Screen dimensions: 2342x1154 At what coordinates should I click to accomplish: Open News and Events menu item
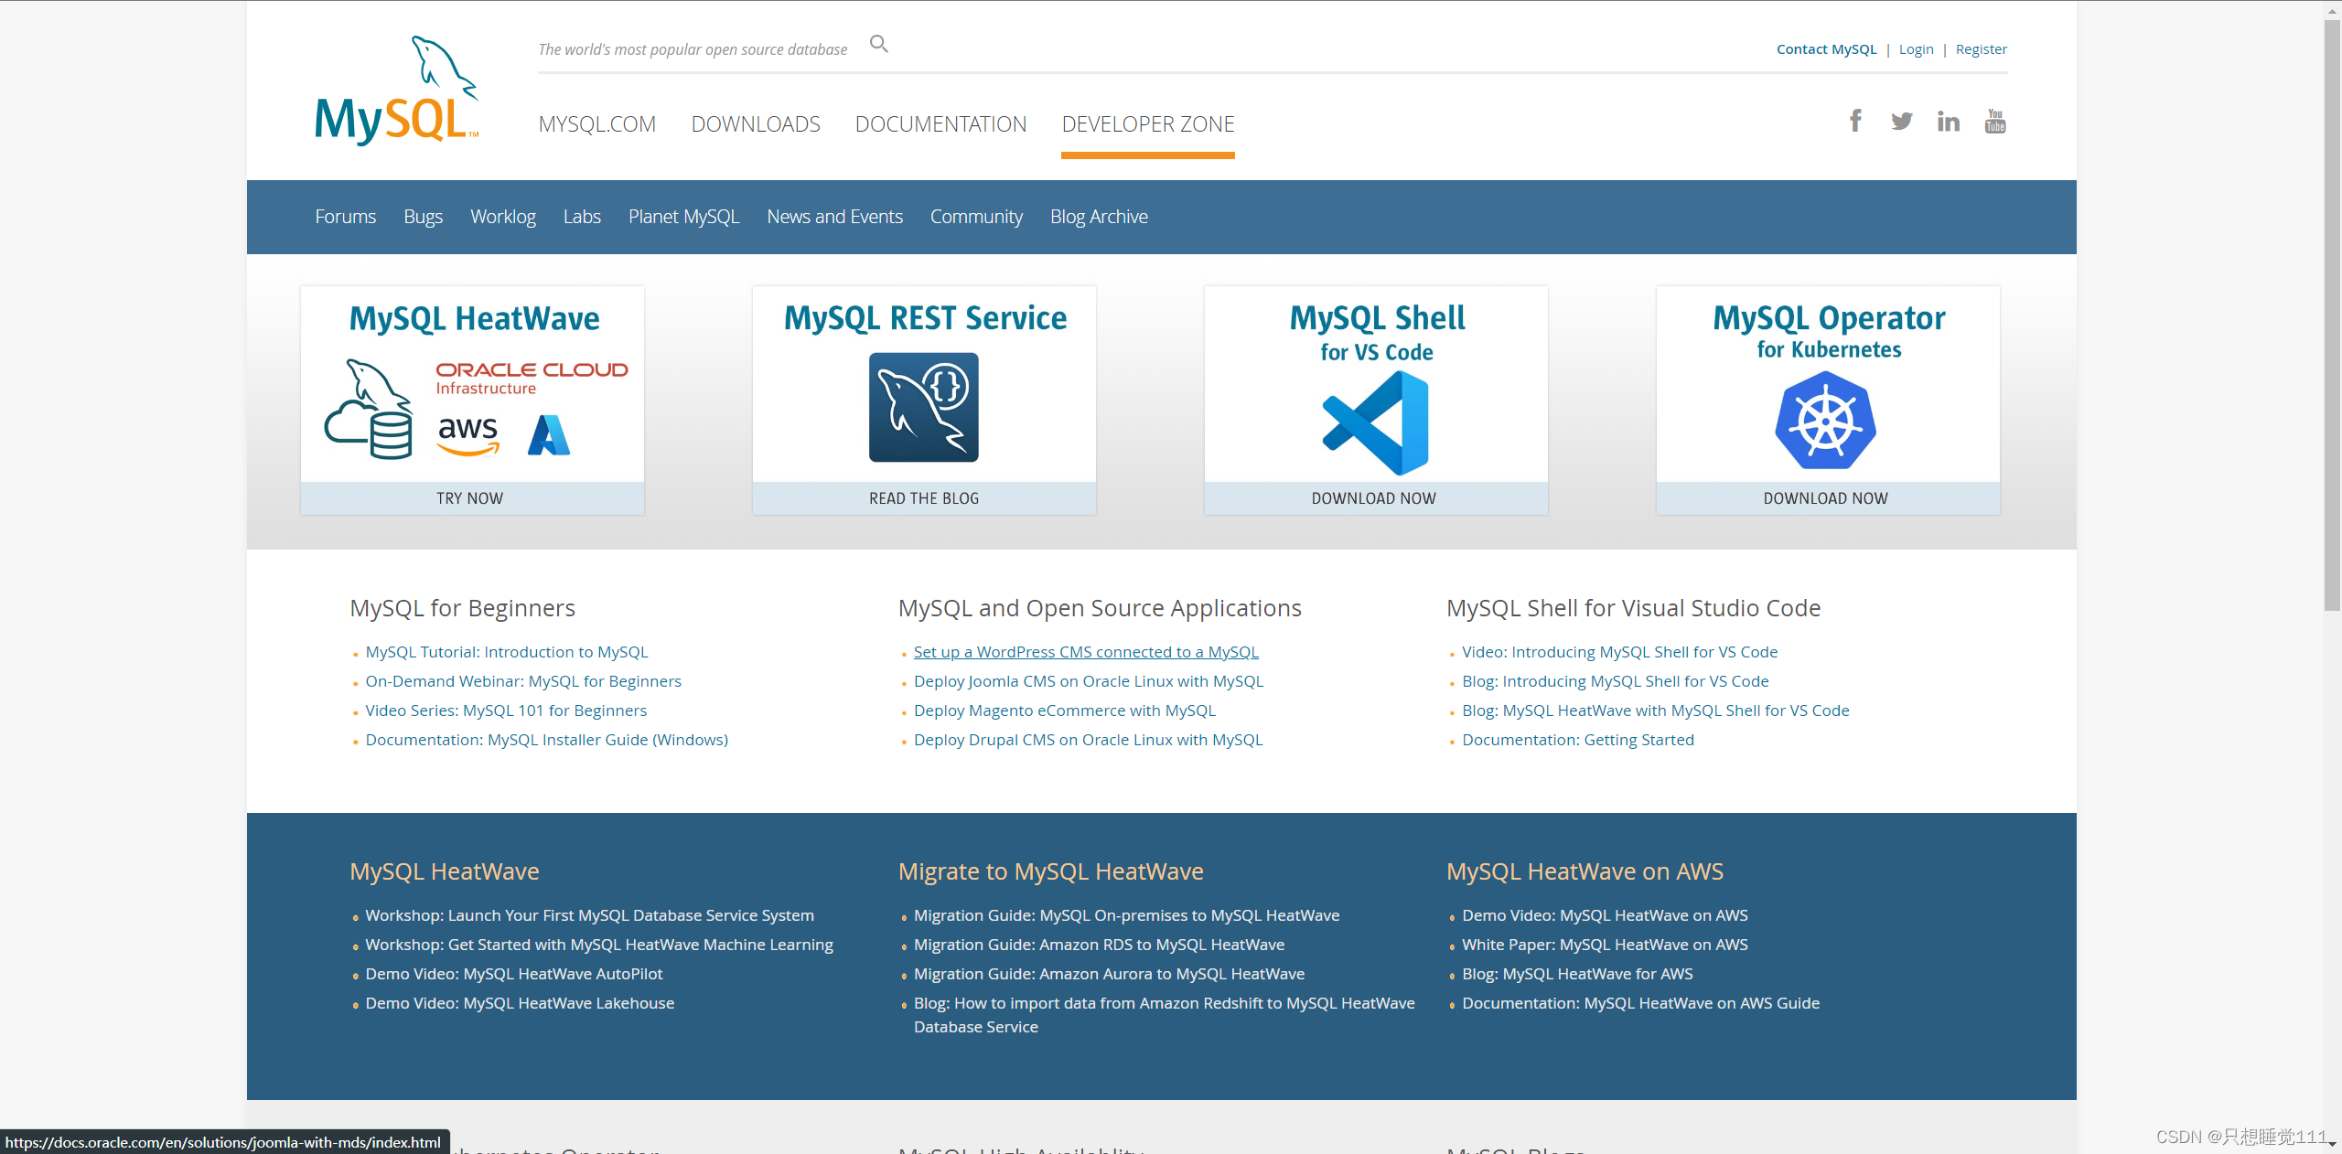click(x=834, y=217)
